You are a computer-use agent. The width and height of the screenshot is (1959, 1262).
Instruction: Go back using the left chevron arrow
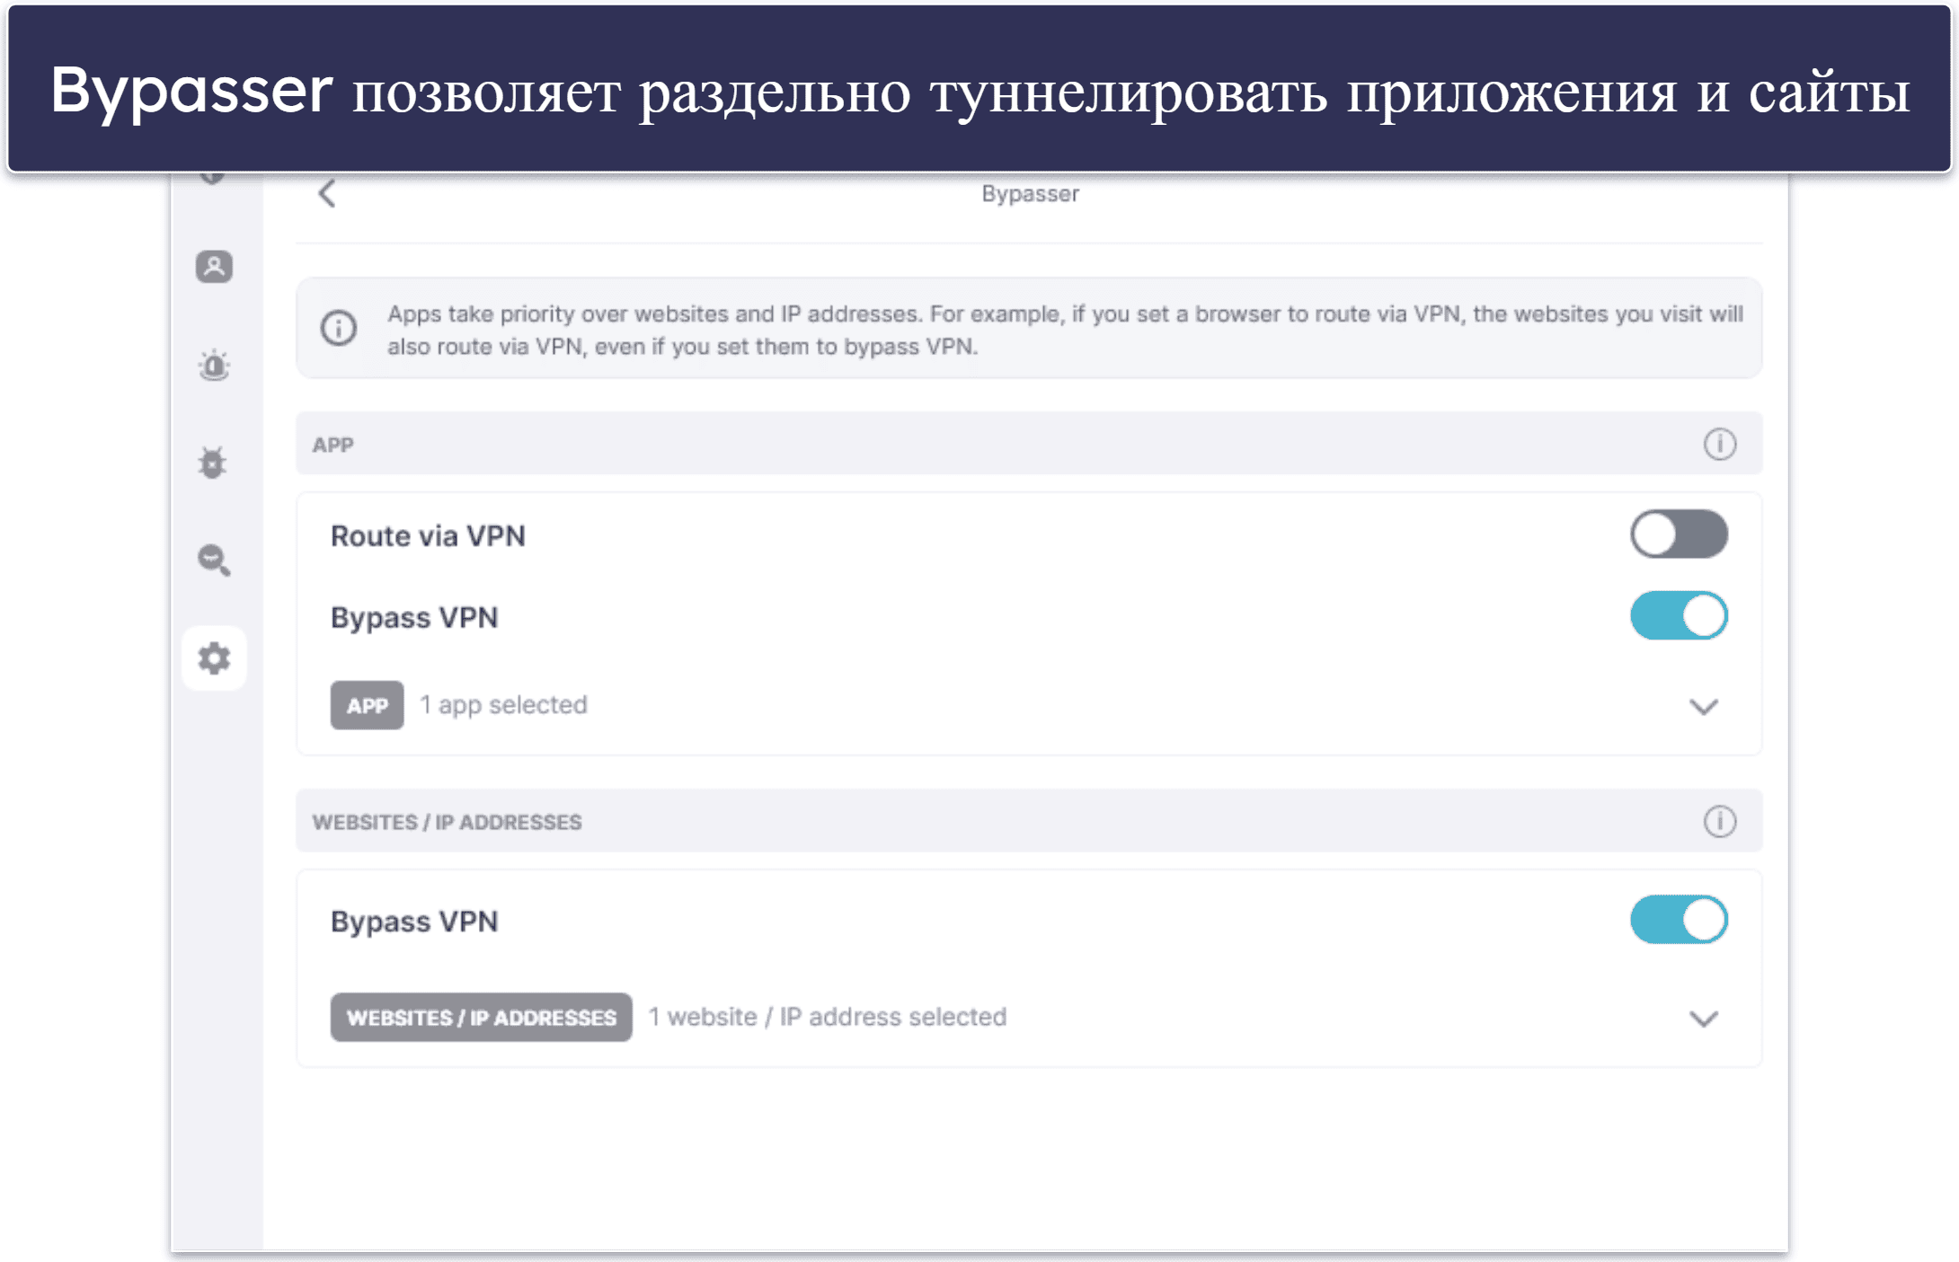tap(327, 193)
